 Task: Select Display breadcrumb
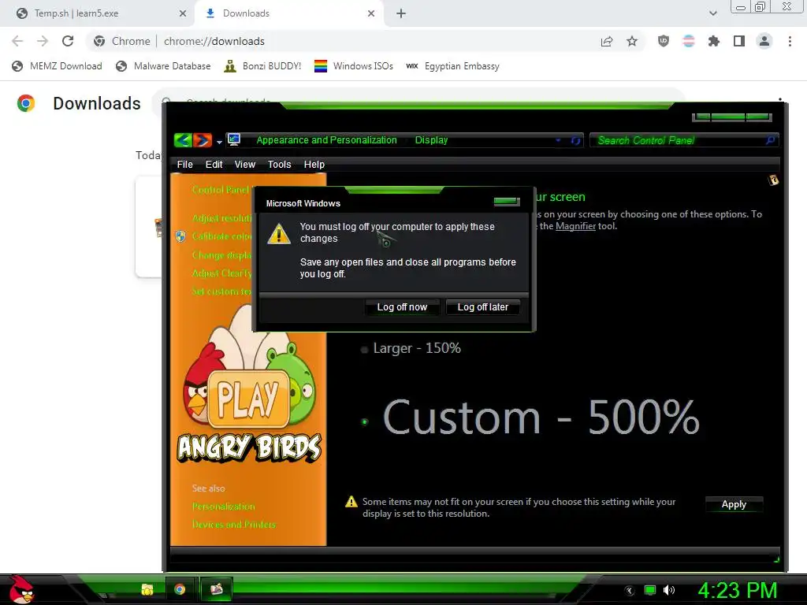(431, 140)
